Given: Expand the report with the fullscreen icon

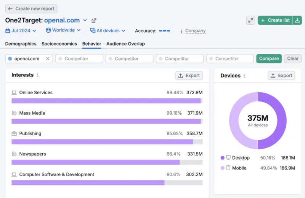Looking at the screenshot, I should tap(250, 20).
